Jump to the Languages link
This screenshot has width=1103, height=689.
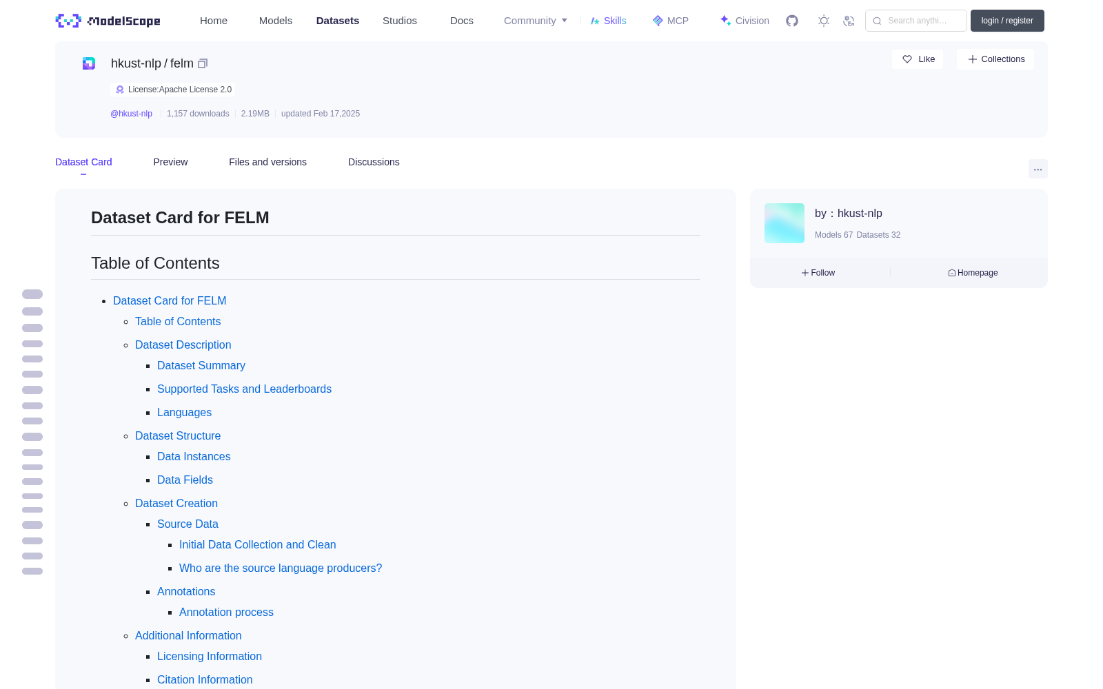pyautogui.click(x=184, y=412)
